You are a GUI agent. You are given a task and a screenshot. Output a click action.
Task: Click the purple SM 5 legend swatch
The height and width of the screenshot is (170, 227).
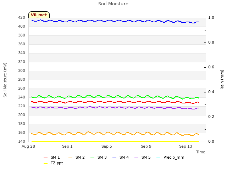point(136,158)
